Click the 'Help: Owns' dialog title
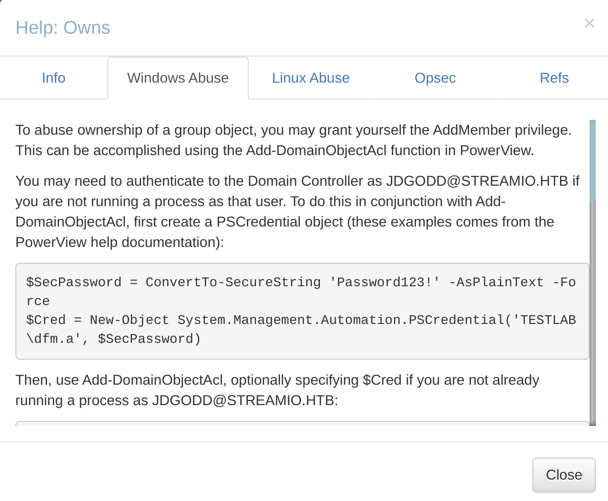Image resolution: width=608 pixels, height=501 pixels. click(63, 28)
